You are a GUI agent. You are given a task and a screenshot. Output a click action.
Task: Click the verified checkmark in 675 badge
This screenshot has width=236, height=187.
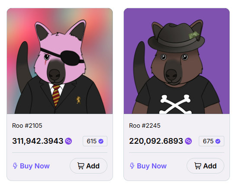[x=218, y=141]
